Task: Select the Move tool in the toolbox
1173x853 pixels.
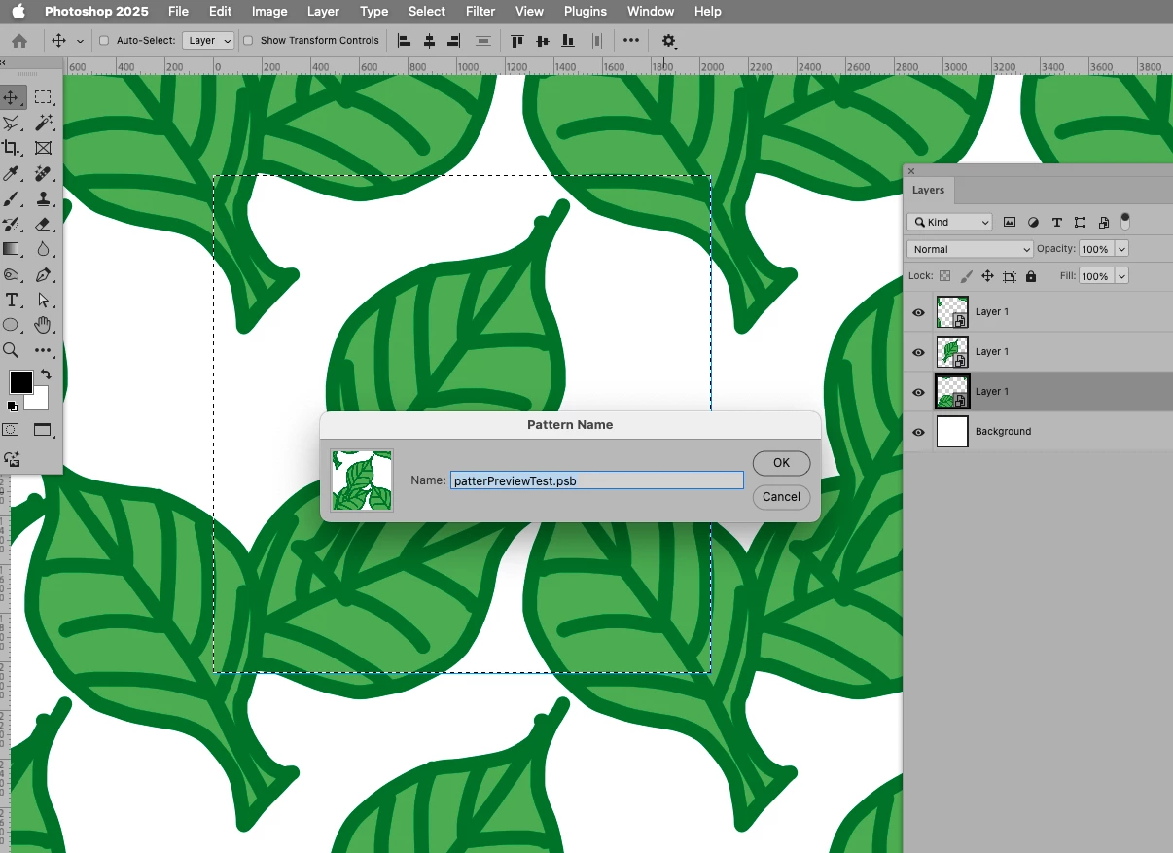Action: tap(12, 97)
